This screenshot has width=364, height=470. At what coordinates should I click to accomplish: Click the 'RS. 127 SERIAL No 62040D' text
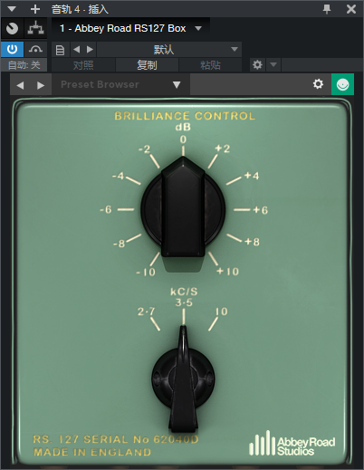(x=116, y=439)
